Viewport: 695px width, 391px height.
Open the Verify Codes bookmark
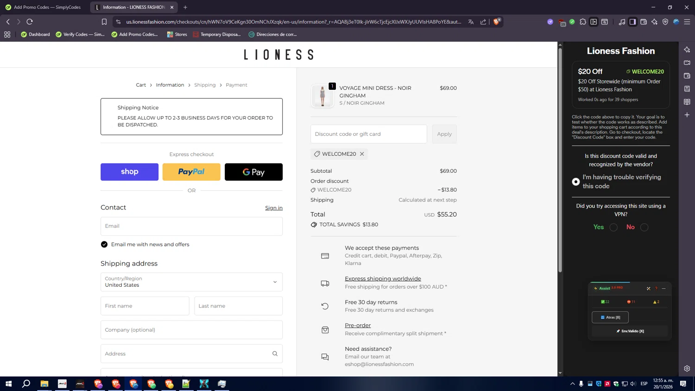coord(80,34)
